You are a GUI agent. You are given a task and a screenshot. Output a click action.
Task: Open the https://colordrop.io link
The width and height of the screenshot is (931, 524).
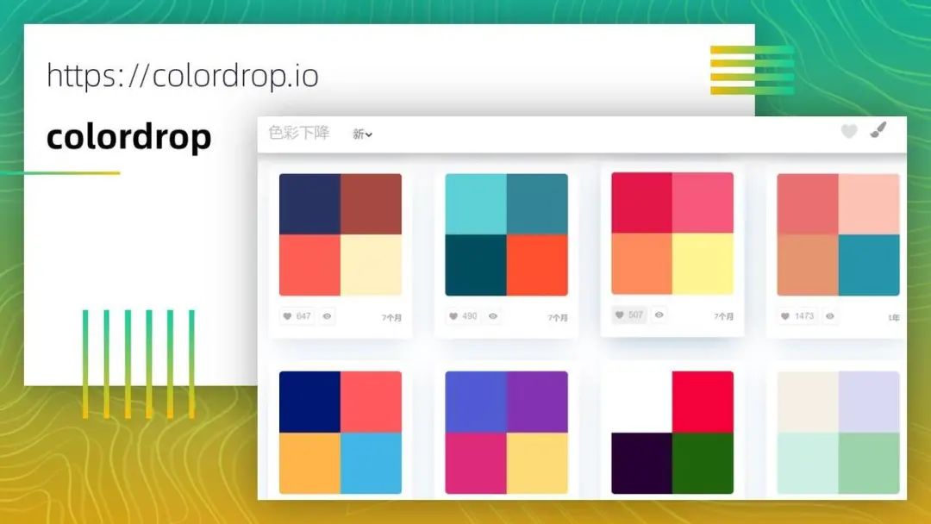182,76
